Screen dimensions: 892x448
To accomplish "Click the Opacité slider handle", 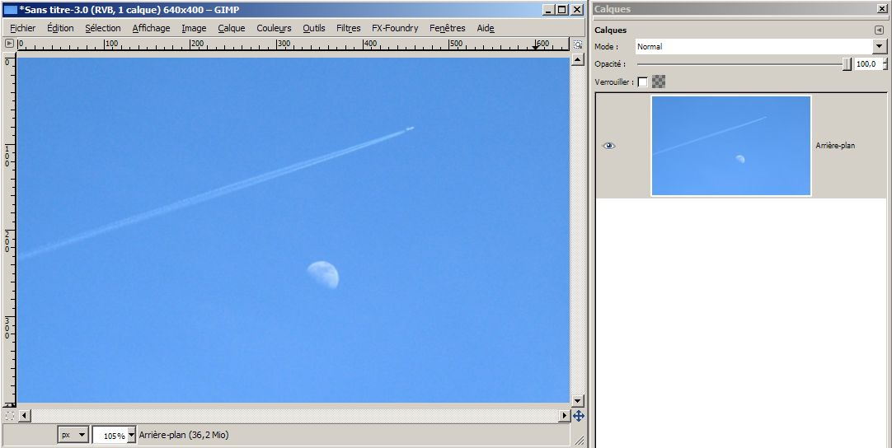I will 847,64.
